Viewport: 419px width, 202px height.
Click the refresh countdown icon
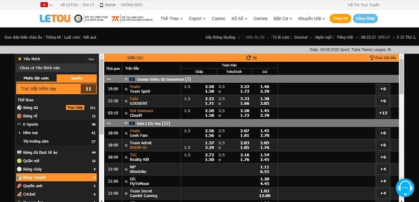click(248, 58)
